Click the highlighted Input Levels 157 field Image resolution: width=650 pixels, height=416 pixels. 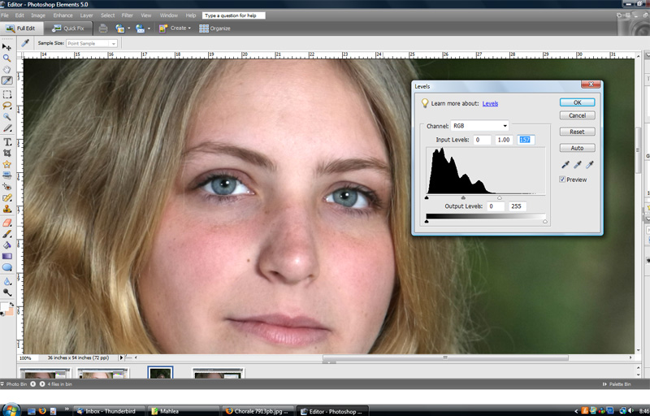(x=526, y=140)
